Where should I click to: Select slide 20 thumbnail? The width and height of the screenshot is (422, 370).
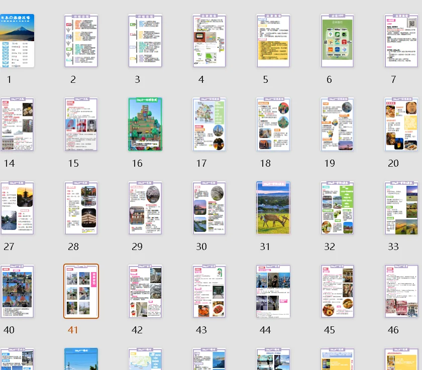pos(401,124)
